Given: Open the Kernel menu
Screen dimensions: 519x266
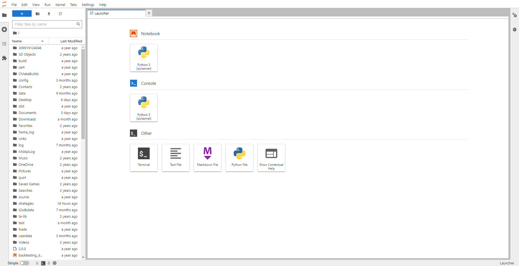Looking at the screenshot, I should pos(60,5).
